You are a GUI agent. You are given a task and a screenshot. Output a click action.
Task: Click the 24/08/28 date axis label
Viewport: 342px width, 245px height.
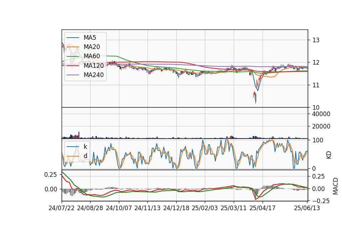pyautogui.click(x=90, y=208)
